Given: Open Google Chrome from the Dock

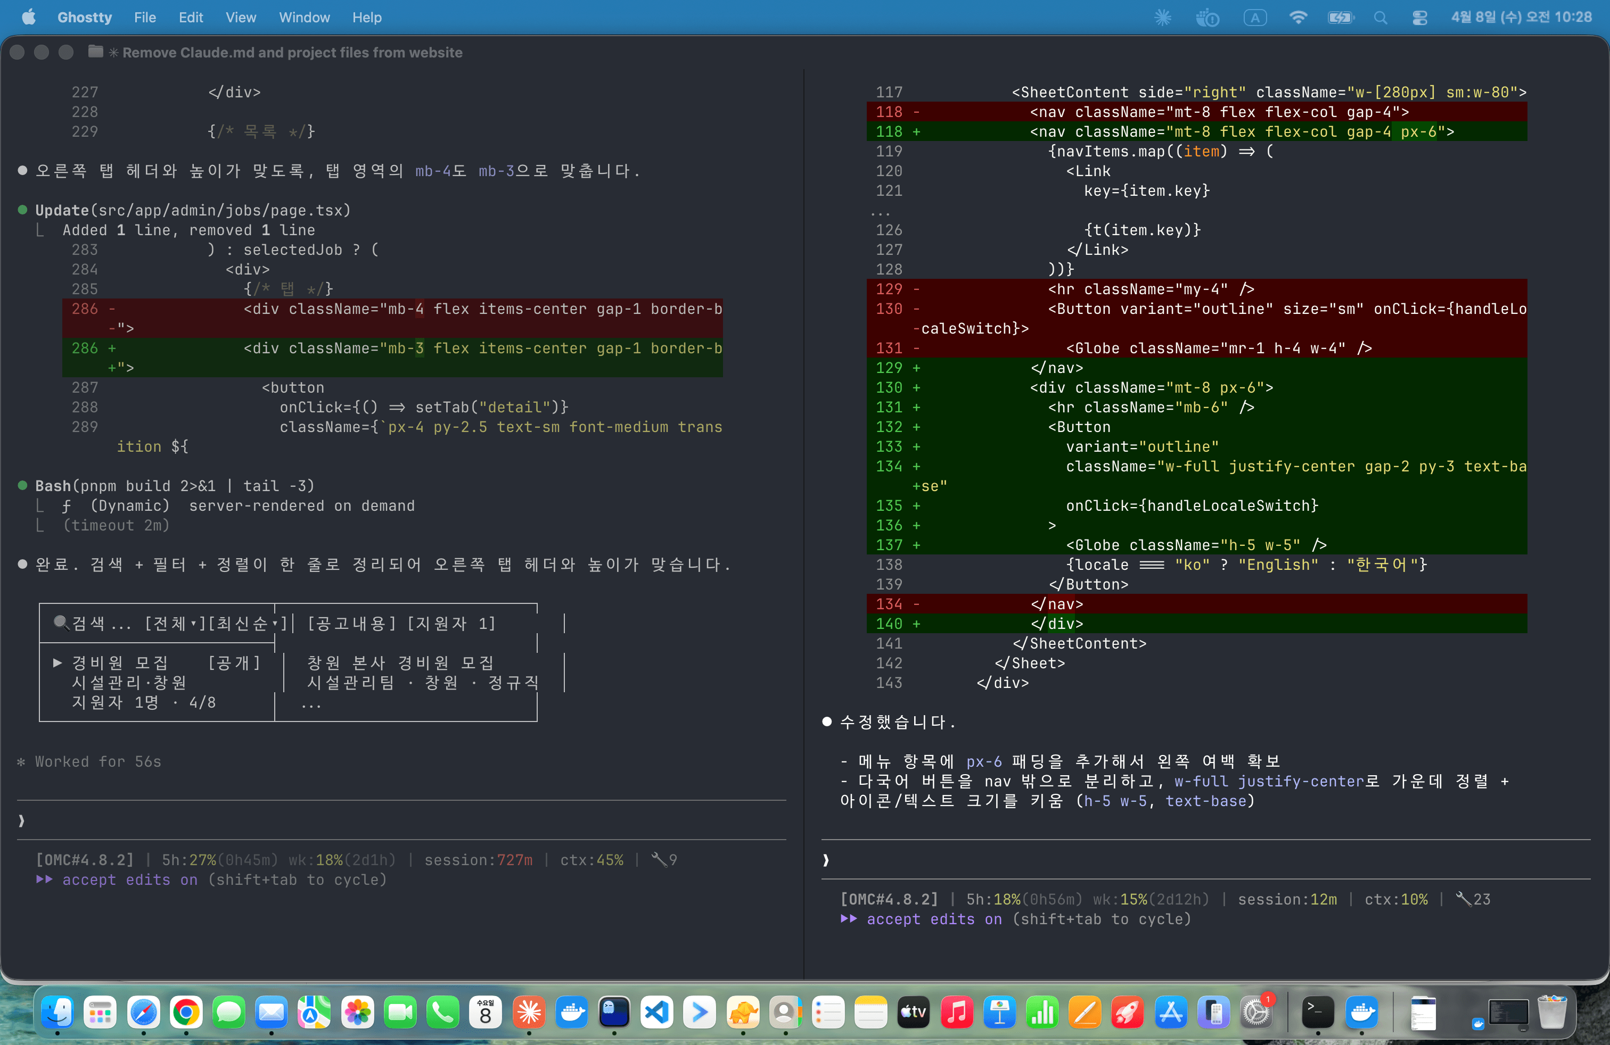Looking at the screenshot, I should 186,1013.
